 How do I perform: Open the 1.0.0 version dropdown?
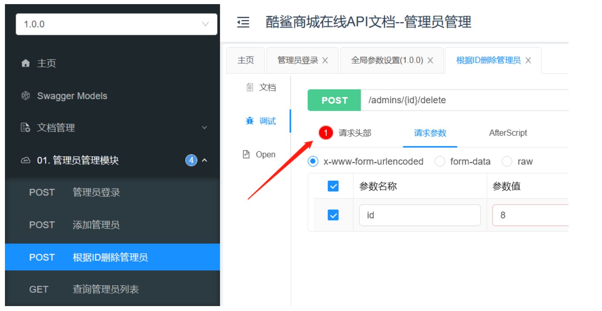[116, 24]
